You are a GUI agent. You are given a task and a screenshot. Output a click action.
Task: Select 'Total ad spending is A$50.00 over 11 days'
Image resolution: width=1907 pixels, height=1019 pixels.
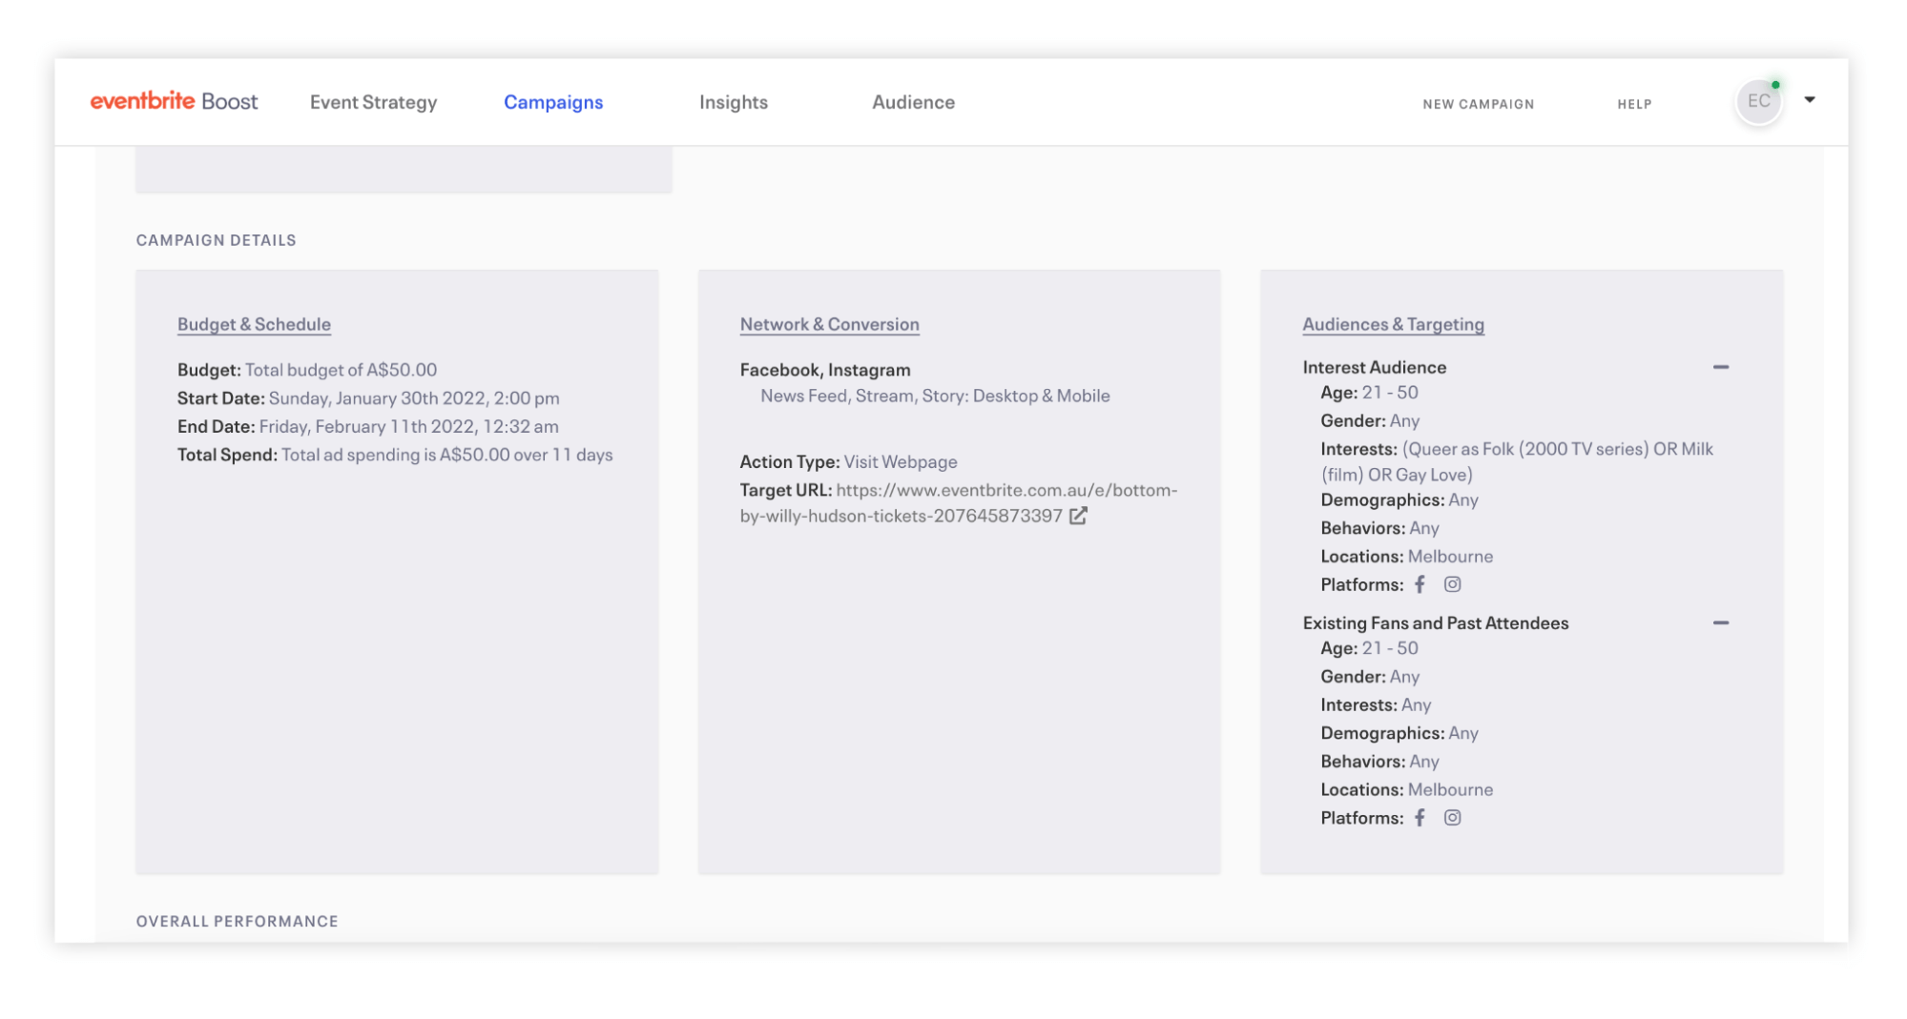coord(446,455)
